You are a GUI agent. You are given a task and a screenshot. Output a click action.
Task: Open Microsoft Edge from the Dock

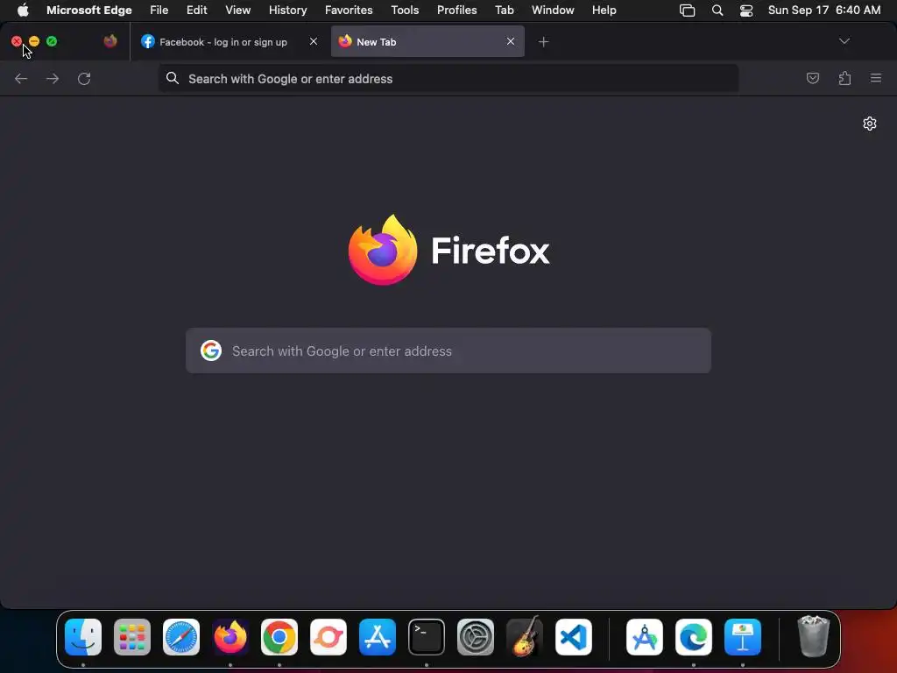694,637
